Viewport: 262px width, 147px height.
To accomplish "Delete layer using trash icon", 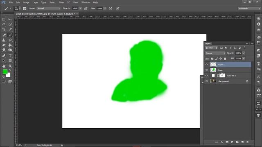I will (x=247, y=142).
